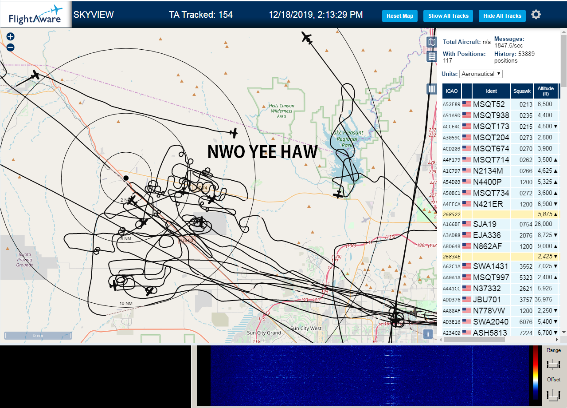The image size is (567, 408).
Task: Select MSQT52 aircraft row
Action: 501,104
